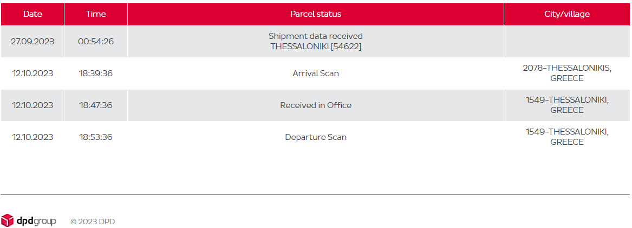The image size is (632, 228).
Task: Click the Departure Scan location cell
Action: point(566,137)
